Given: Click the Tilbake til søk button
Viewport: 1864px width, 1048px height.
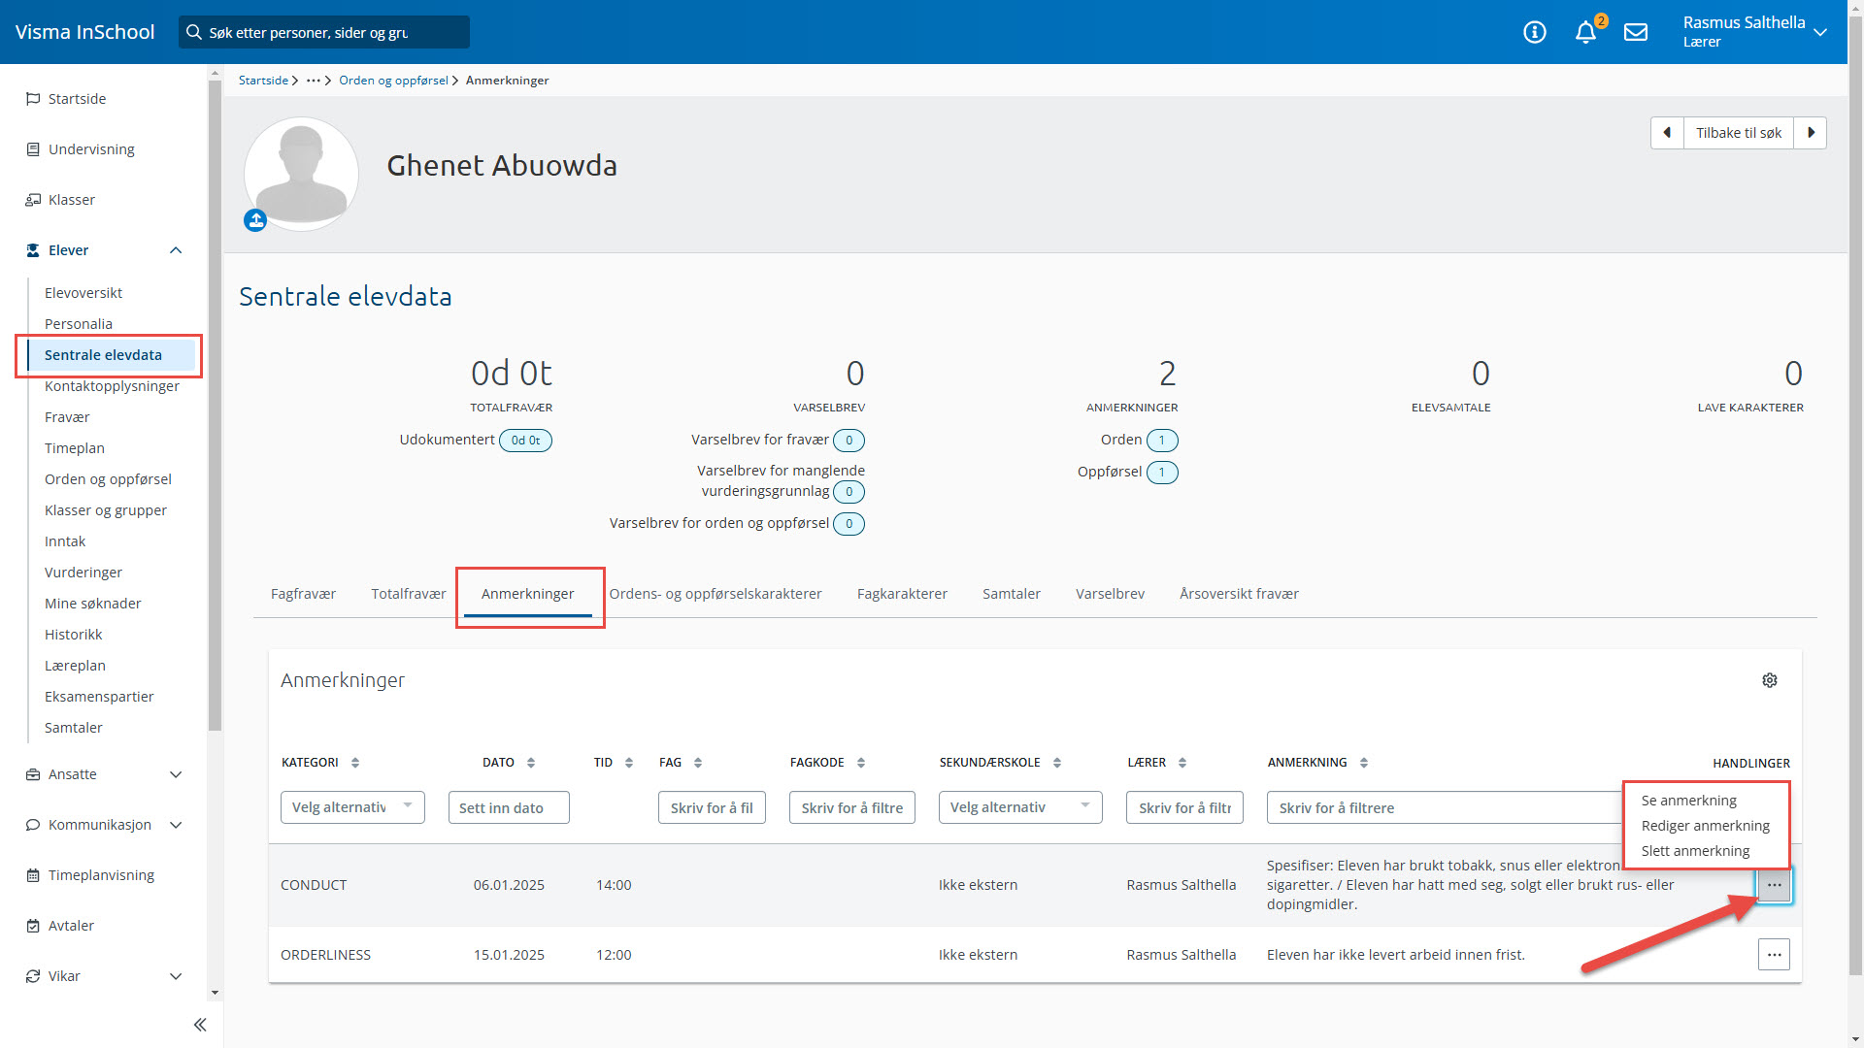Looking at the screenshot, I should (x=1738, y=133).
